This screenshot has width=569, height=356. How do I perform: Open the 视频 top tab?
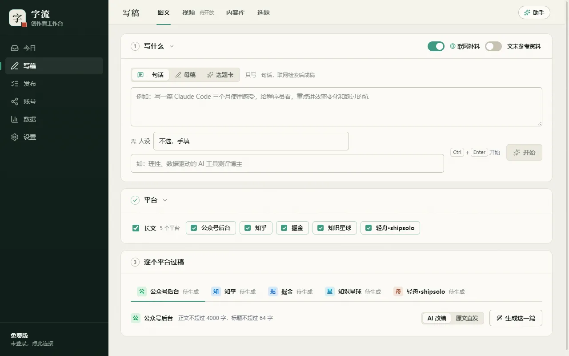pos(188,12)
